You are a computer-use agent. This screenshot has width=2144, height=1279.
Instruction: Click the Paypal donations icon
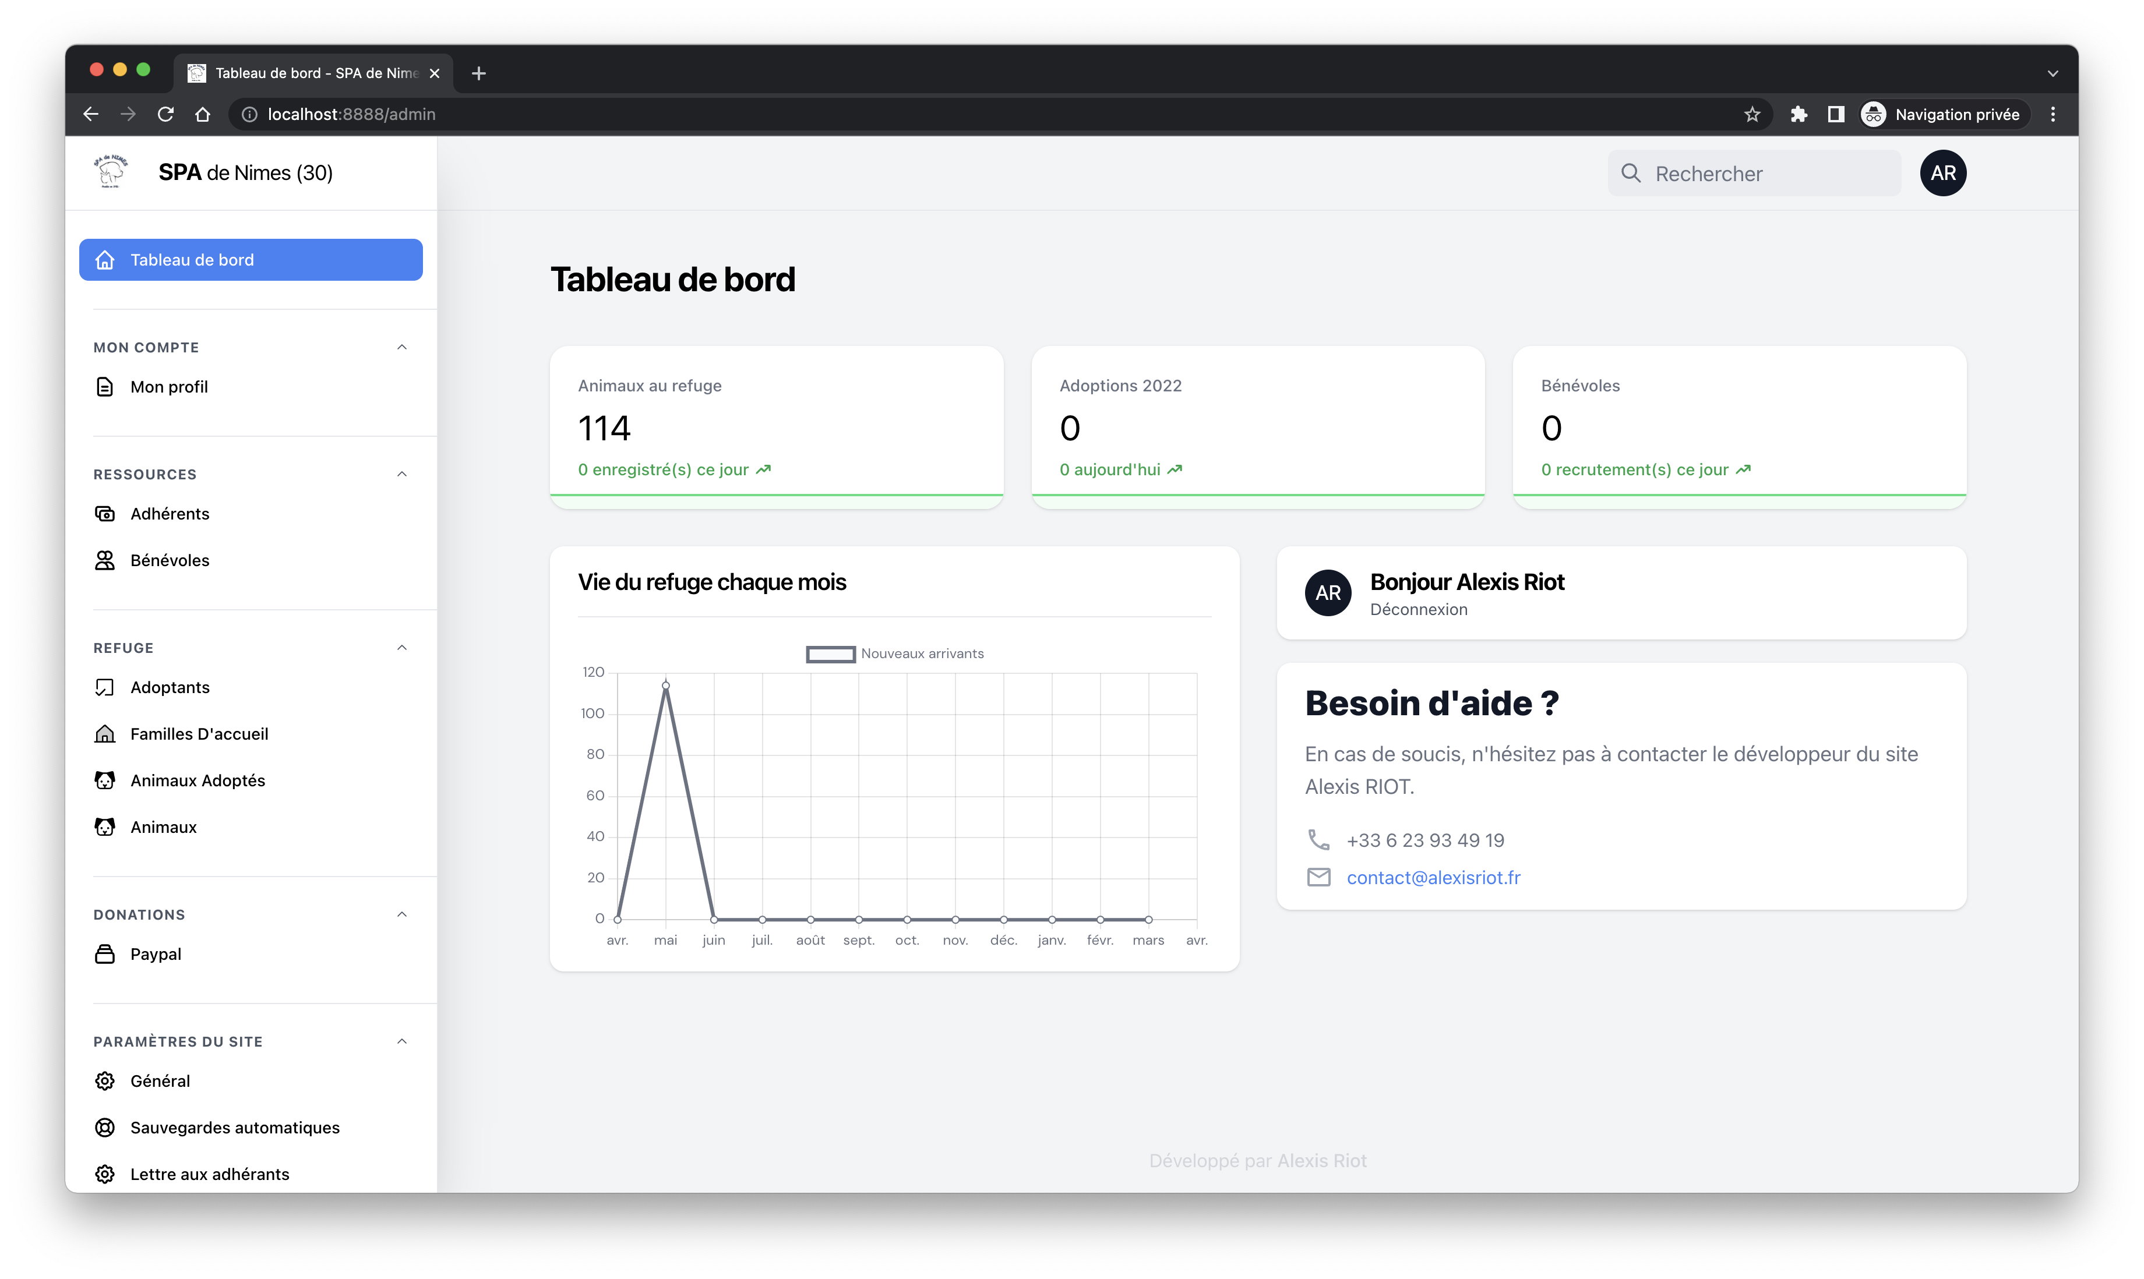[x=104, y=954]
